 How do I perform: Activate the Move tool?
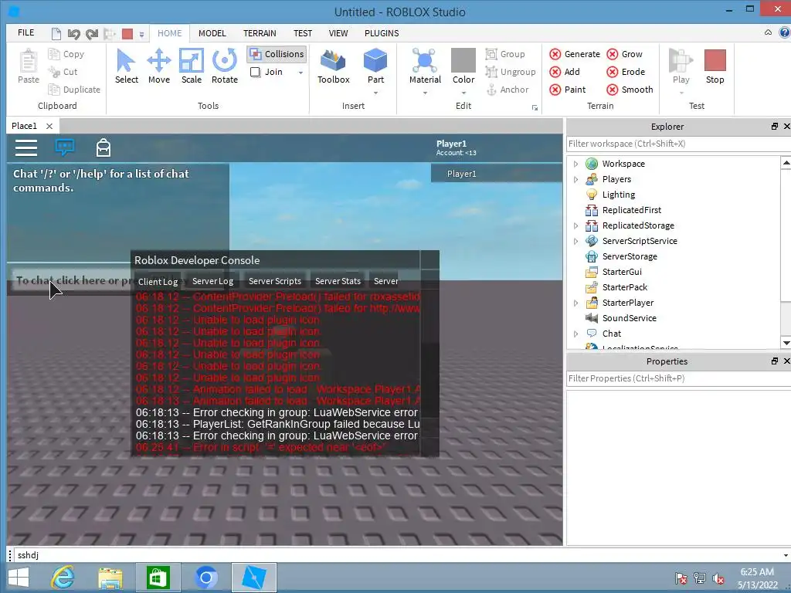point(159,66)
